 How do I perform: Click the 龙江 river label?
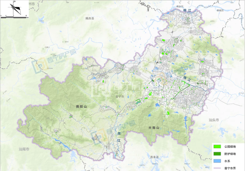[x=120, y=137]
